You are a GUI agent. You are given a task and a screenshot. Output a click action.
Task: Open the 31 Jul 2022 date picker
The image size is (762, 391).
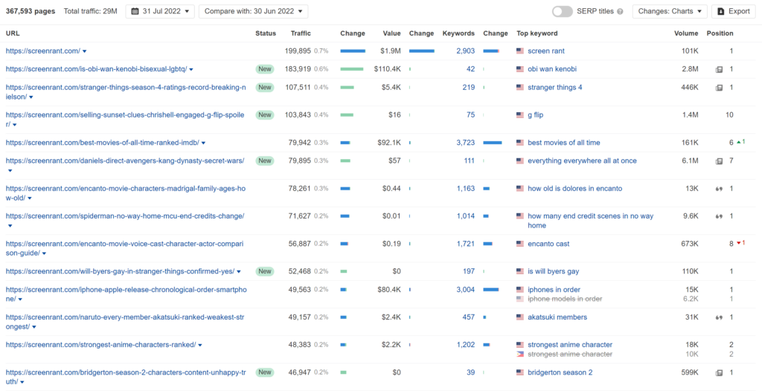[x=160, y=12]
